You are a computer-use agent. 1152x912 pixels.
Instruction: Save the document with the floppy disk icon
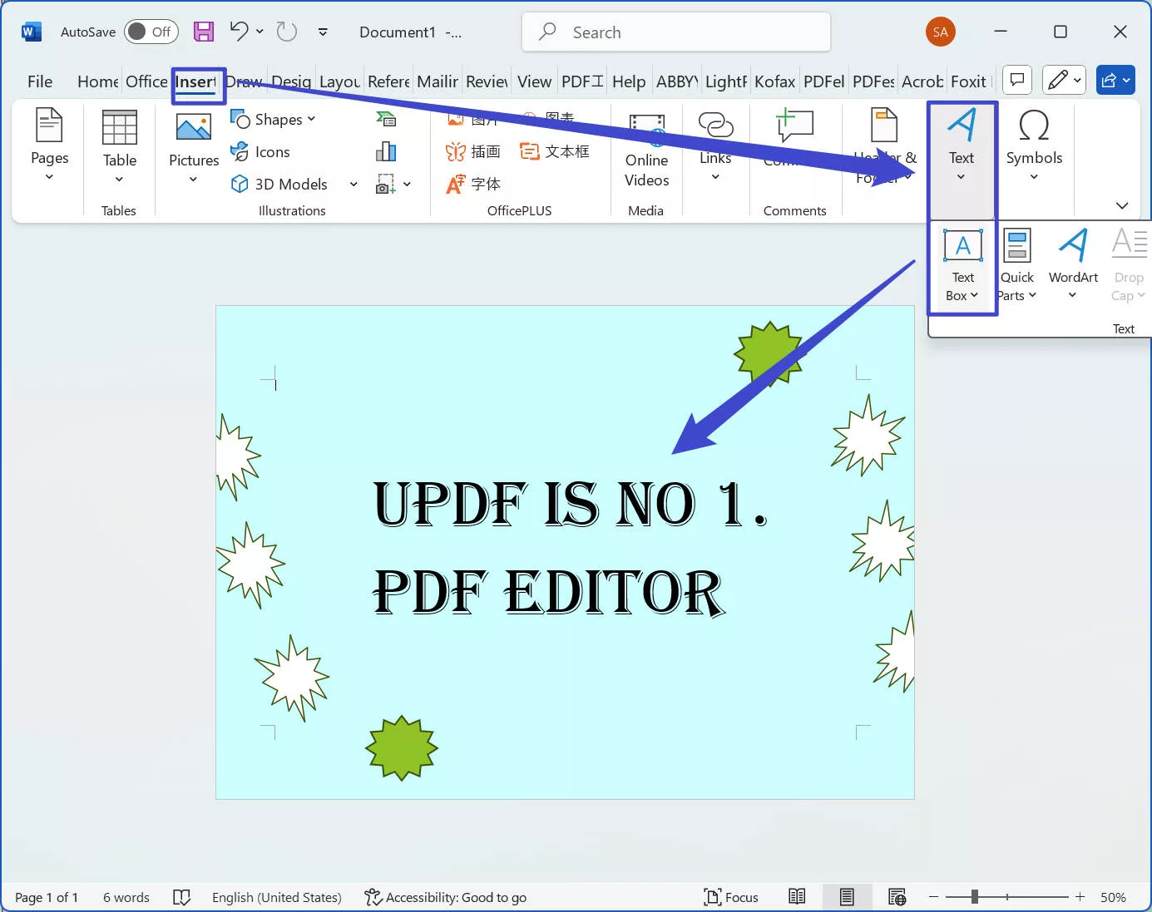(204, 32)
